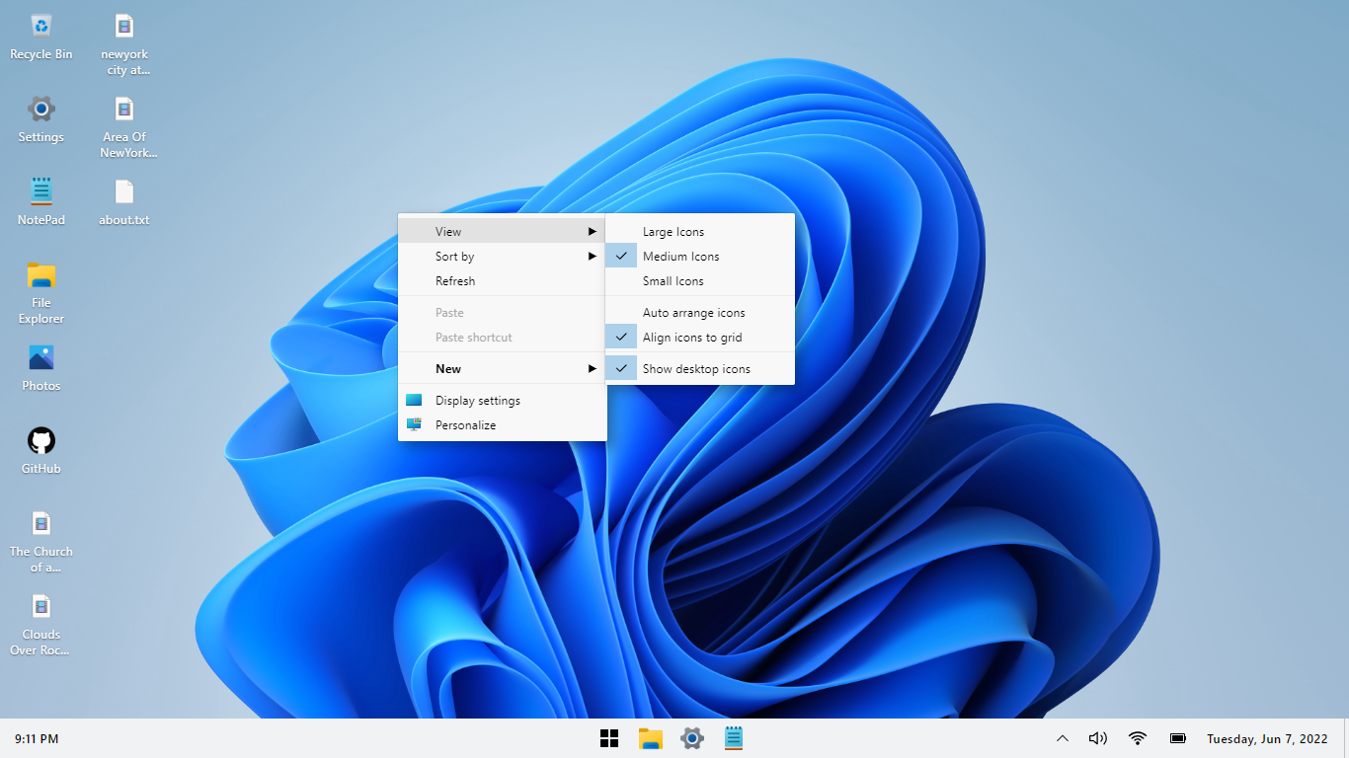The width and height of the screenshot is (1349, 758).
Task: Show hidden tray icons with the chevron
Action: (x=1063, y=738)
